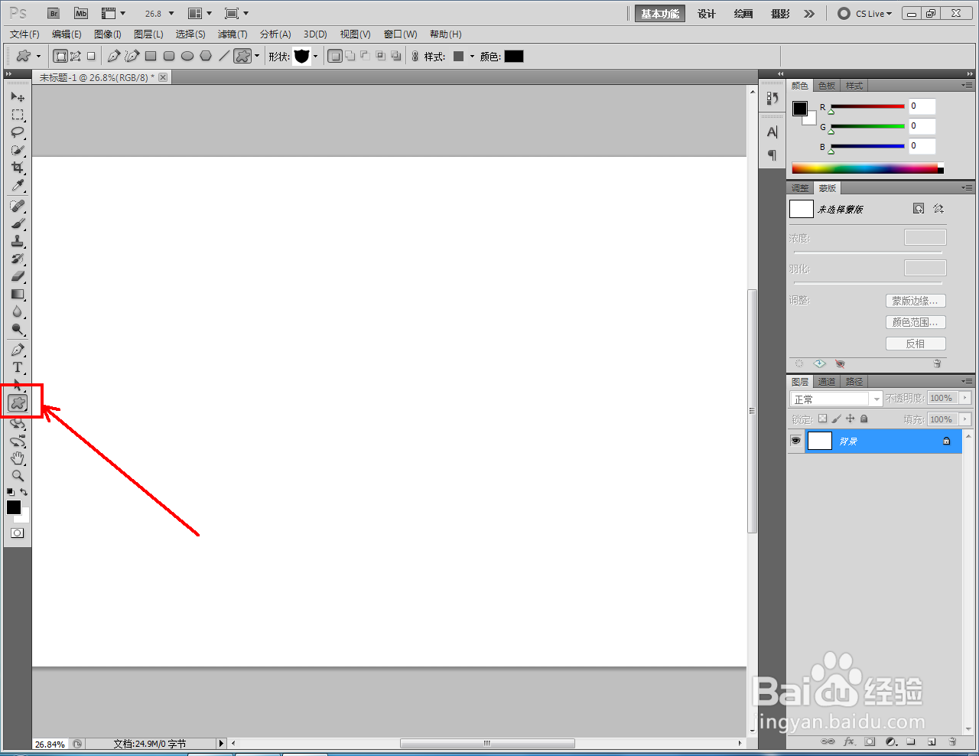Viewport: 979px width, 756px height.
Task: Enable Shape Layers drawing mode
Action: [x=60, y=56]
